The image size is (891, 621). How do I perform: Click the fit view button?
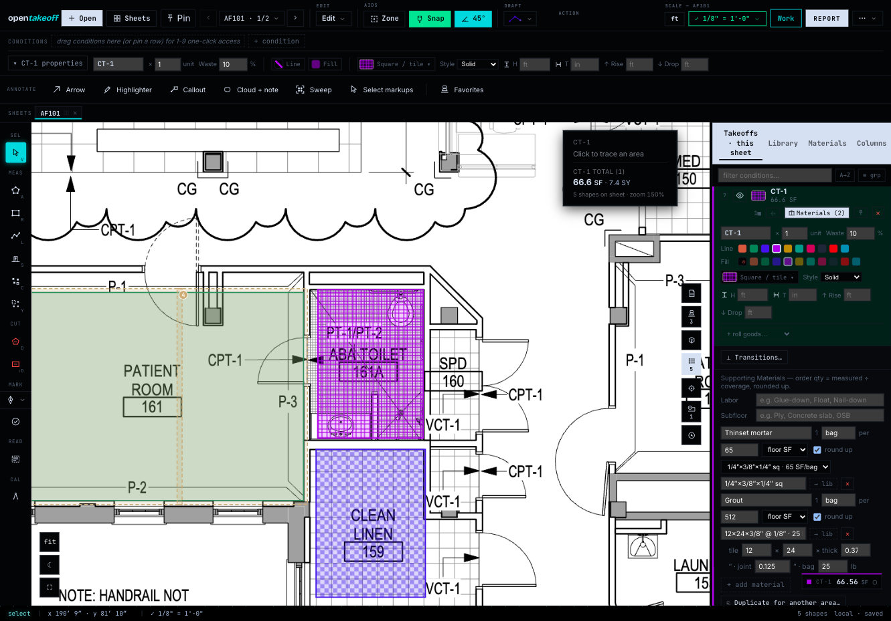pyautogui.click(x=50, y=542)
